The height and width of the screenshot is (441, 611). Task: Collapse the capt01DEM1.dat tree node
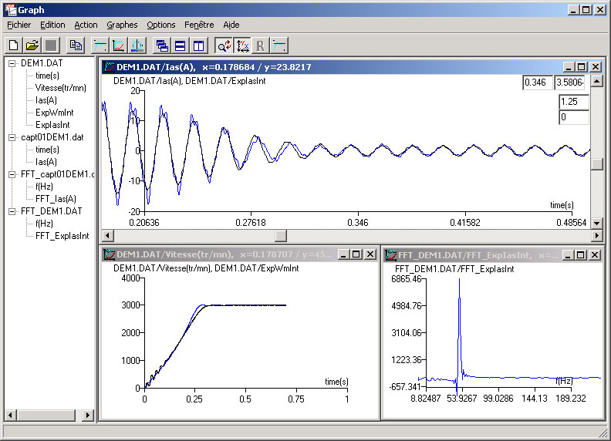click(12, 137)
